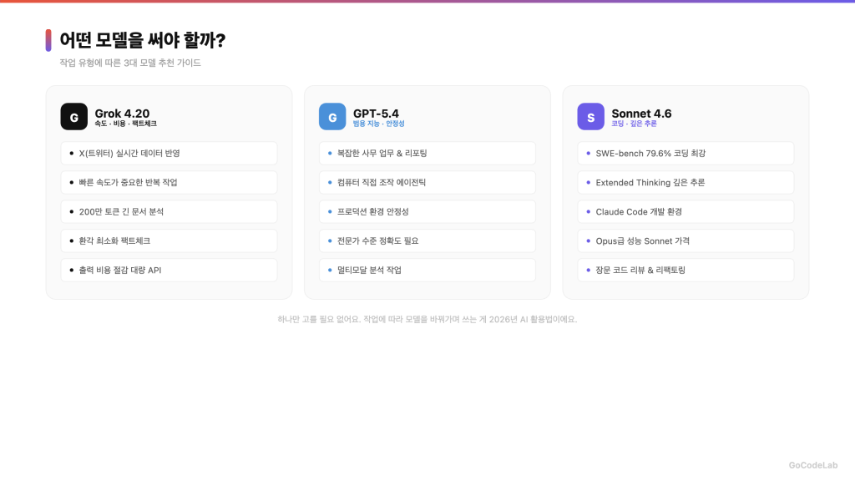This screenshot has width=855, height=481.
Task: Select the '빠른 속도가 중요한 반복 작업' item
Action: [x=169, y=183]
